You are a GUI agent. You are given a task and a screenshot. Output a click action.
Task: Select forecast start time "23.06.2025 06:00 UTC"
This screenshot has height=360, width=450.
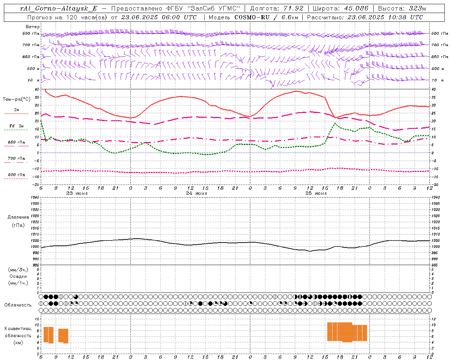159,17
